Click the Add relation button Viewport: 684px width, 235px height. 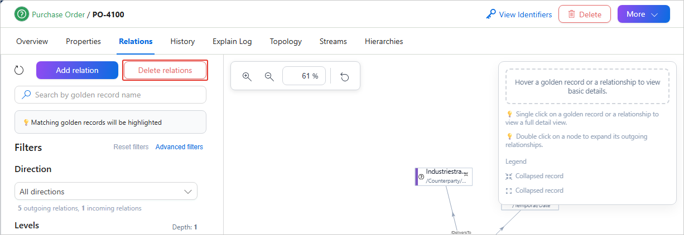pyautogui.click(x=77, y=70)
